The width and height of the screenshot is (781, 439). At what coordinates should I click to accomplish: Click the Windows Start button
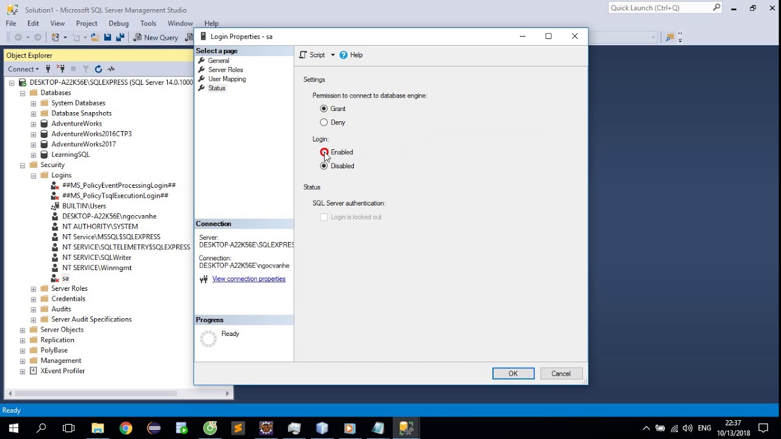pos(13,428)
